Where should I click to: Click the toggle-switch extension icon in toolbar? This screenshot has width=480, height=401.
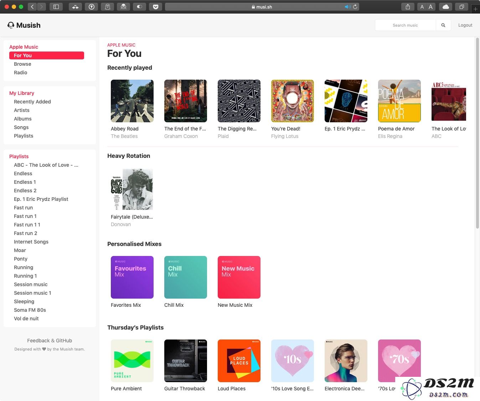click(139, 6)
